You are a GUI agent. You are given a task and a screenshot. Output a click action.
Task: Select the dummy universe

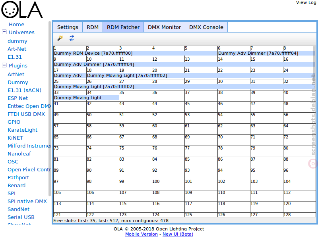17,41
